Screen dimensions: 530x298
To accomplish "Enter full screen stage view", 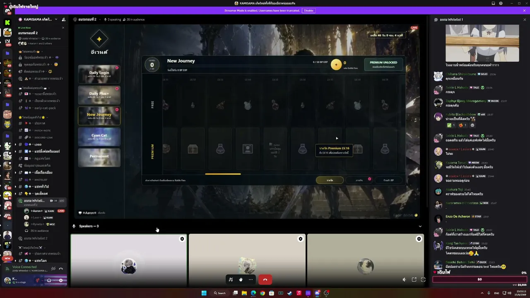I will pos(423,280).
